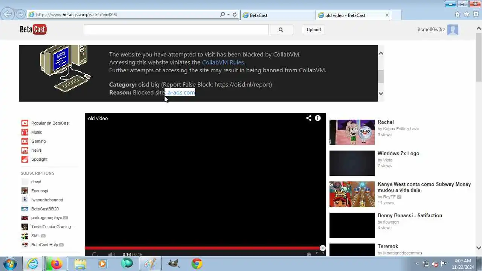
Task: Focus the BetaCast search box
Action: (176, 30)
